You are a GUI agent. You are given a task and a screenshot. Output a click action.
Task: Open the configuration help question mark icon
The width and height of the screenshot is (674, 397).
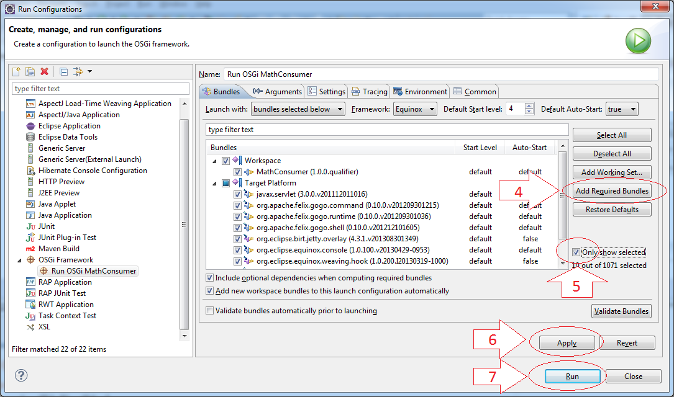pos(21,375)
